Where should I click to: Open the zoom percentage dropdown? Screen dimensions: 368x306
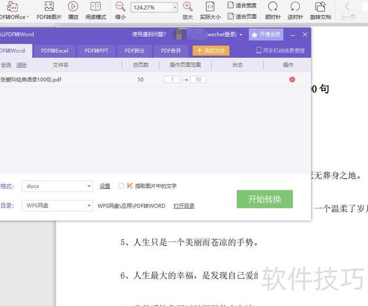pyautogui.click(x=174, y=7)
